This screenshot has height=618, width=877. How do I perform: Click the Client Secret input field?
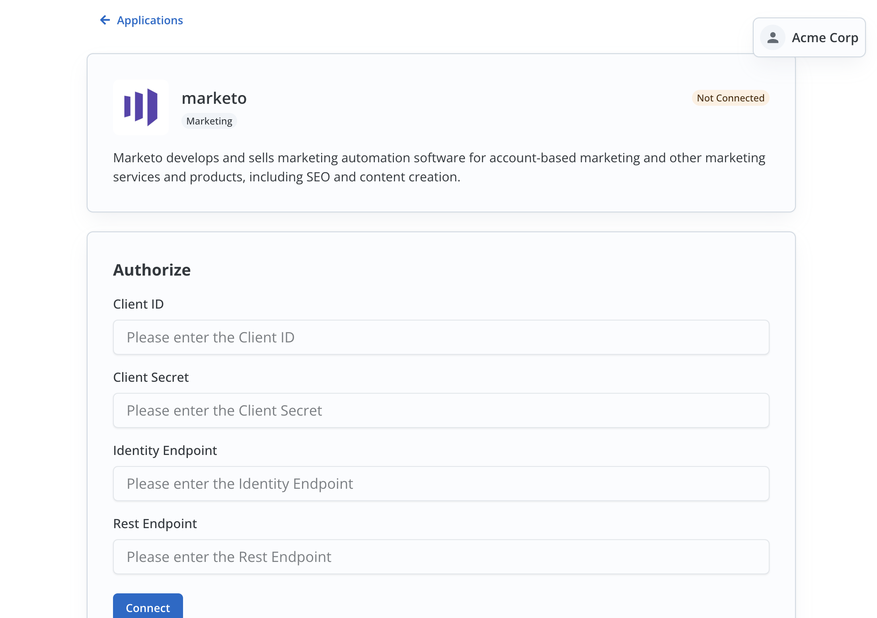(440, 410)
